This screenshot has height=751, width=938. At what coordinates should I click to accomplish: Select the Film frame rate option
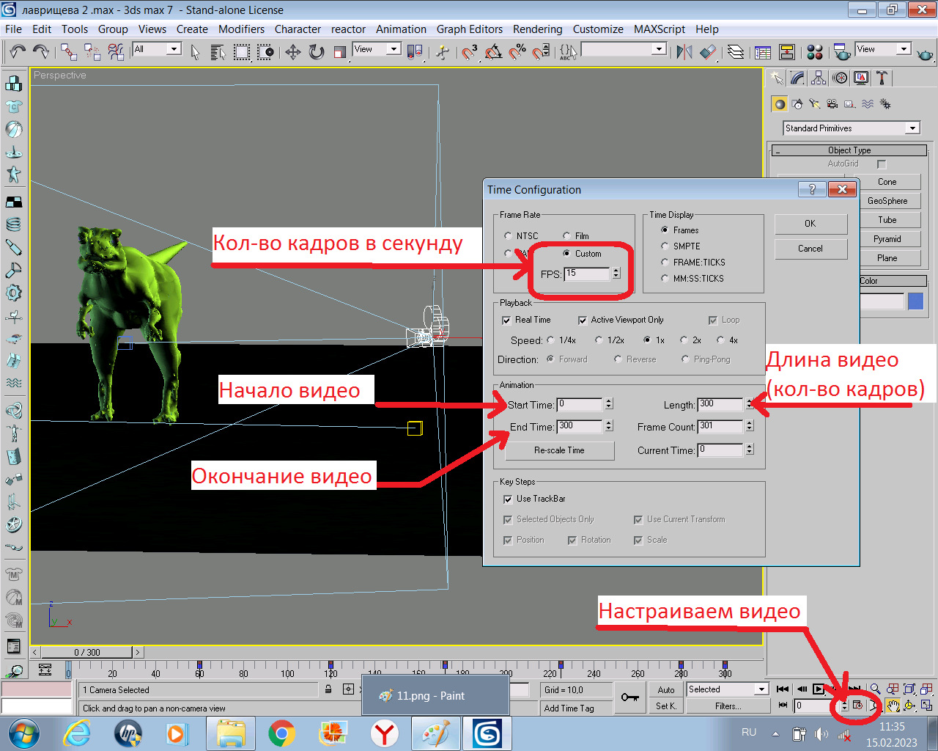pyautogui.click(x=566, y=236)
